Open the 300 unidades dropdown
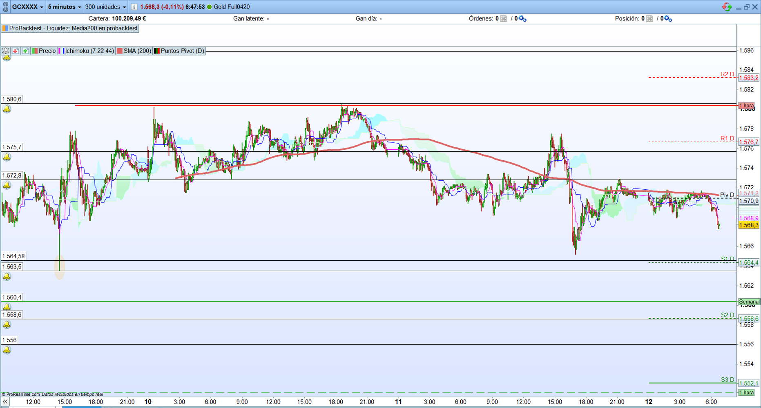The image size is (761, 408). point(105,7)
